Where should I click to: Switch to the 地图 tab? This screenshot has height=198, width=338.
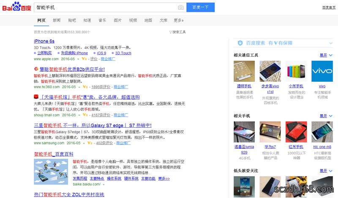point(148,20)
